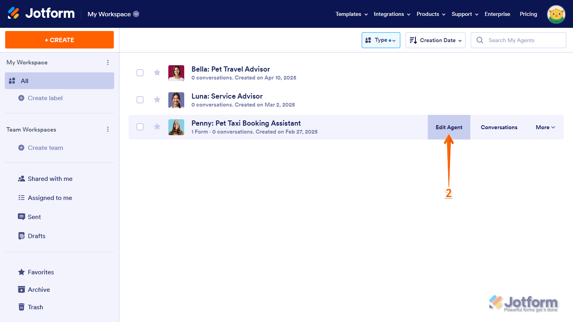Select the Penny: Pet Taxi Booking Assistant checkbox

[x=140, y=127]
